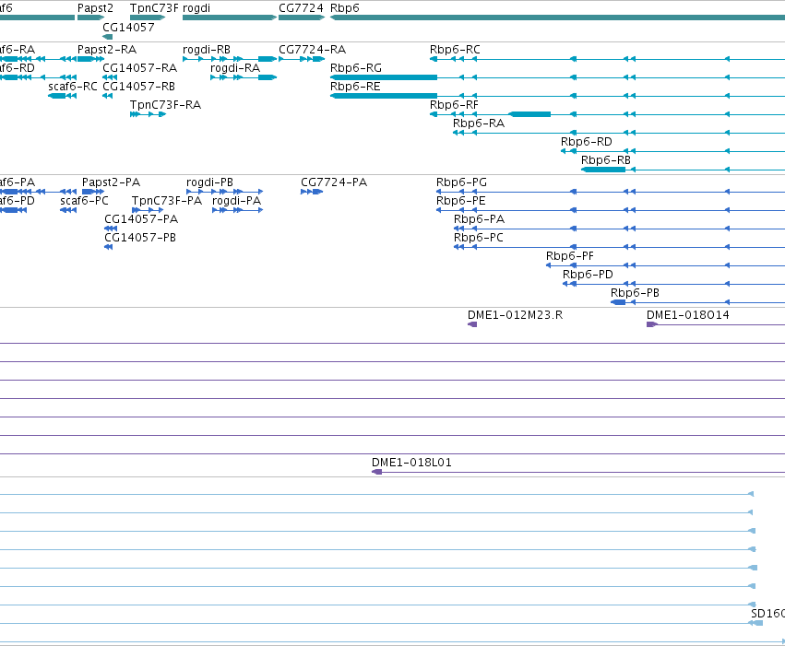This screenshot has width=785, height=646.
Task: Open transcript rogdi-RA
Action: coord(235,68)
